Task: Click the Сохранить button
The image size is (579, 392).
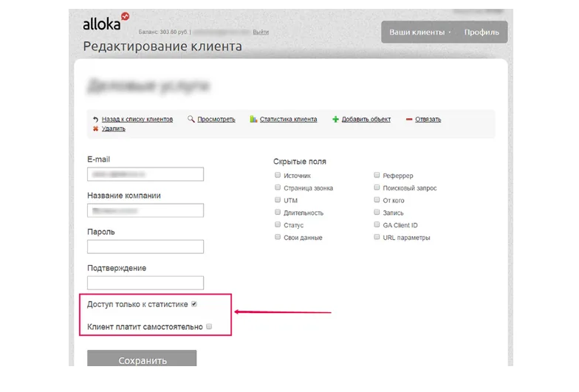Action: tap(142, 359)
